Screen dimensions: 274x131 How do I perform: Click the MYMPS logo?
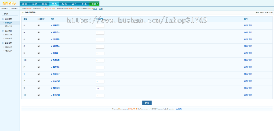point(9,3)
